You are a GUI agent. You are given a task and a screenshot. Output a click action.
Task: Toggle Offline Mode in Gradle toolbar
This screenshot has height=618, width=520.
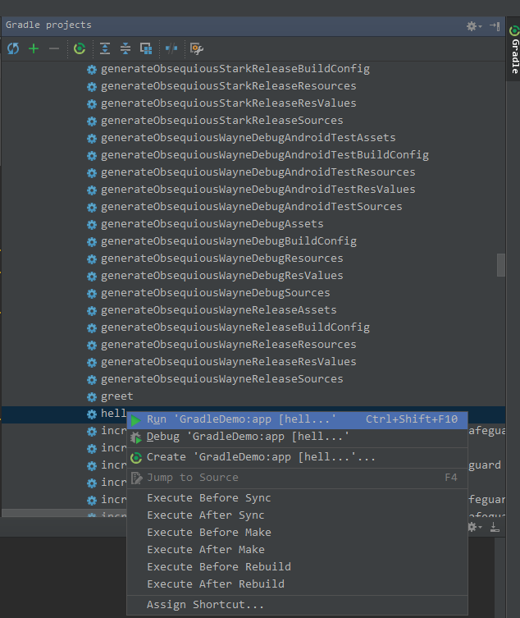coord(171,48)
